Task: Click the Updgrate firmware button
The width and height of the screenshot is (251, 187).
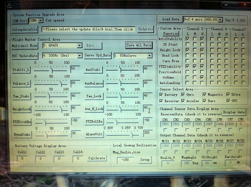Action: [x=146, y=29]
